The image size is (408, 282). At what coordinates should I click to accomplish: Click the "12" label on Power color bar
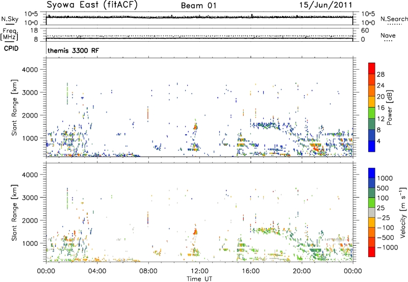380,119
